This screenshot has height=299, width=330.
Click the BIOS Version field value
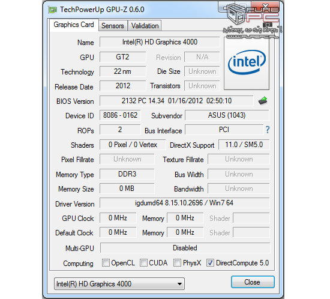pos(176,101)
